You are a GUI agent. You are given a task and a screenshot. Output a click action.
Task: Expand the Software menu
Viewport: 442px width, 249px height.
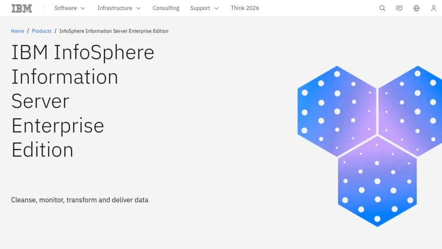coord(70,8)
